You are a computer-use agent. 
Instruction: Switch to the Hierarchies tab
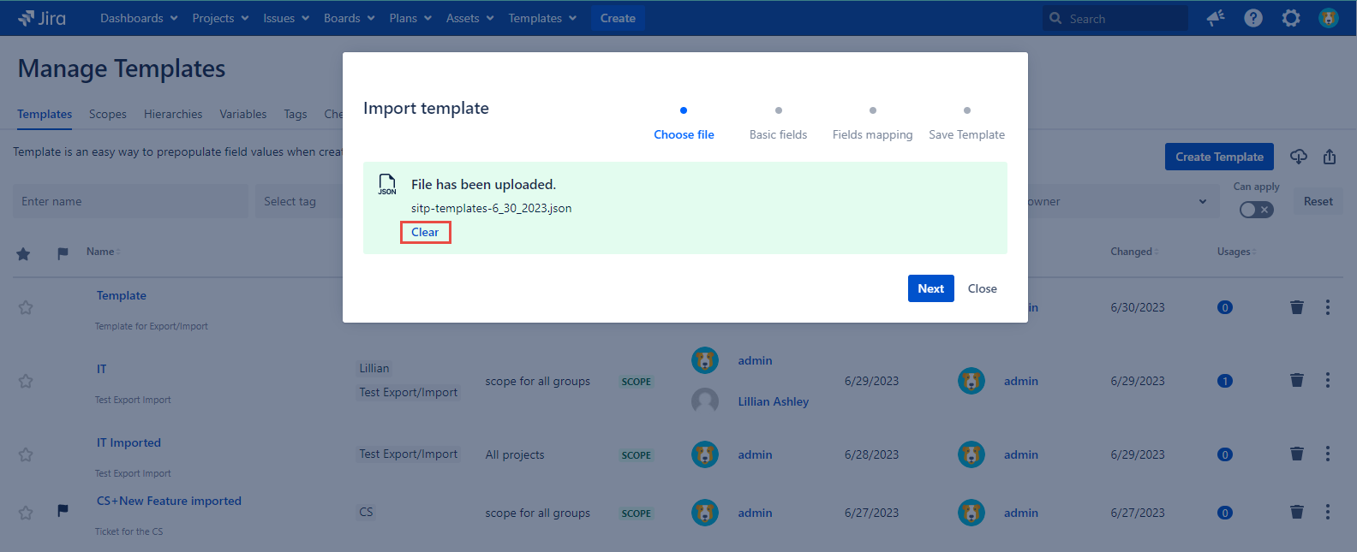coord(173,114)
